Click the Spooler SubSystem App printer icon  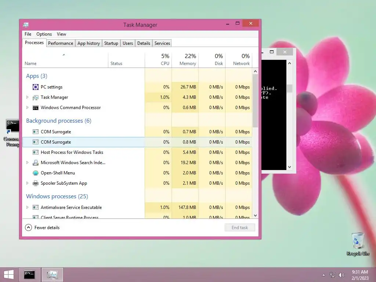click(36, 183)
